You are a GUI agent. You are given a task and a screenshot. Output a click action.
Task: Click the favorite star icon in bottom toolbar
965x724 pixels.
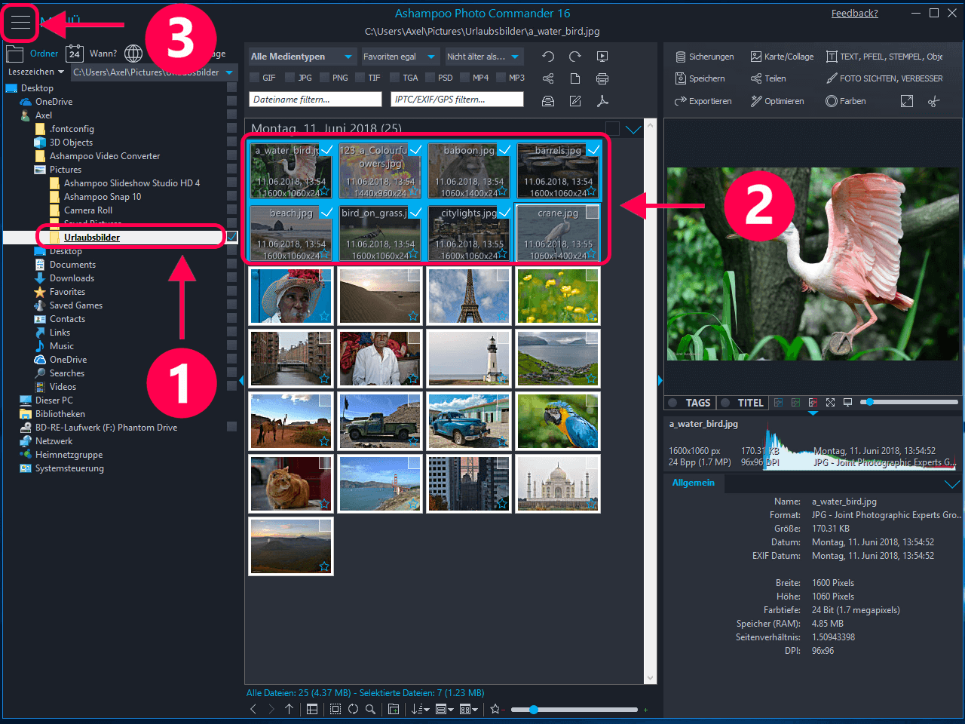(x=495, y=709)
